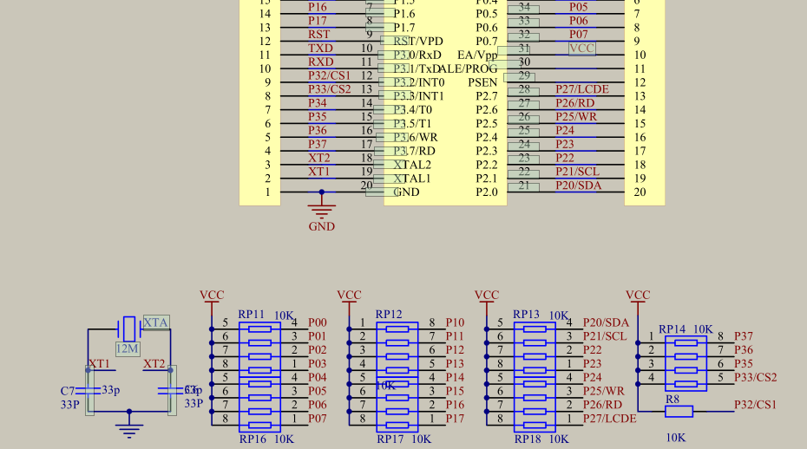The width and height of the screenshot is (807, 449).
Task: Select the 12M crystal symbol
Action: coord(129,329)
